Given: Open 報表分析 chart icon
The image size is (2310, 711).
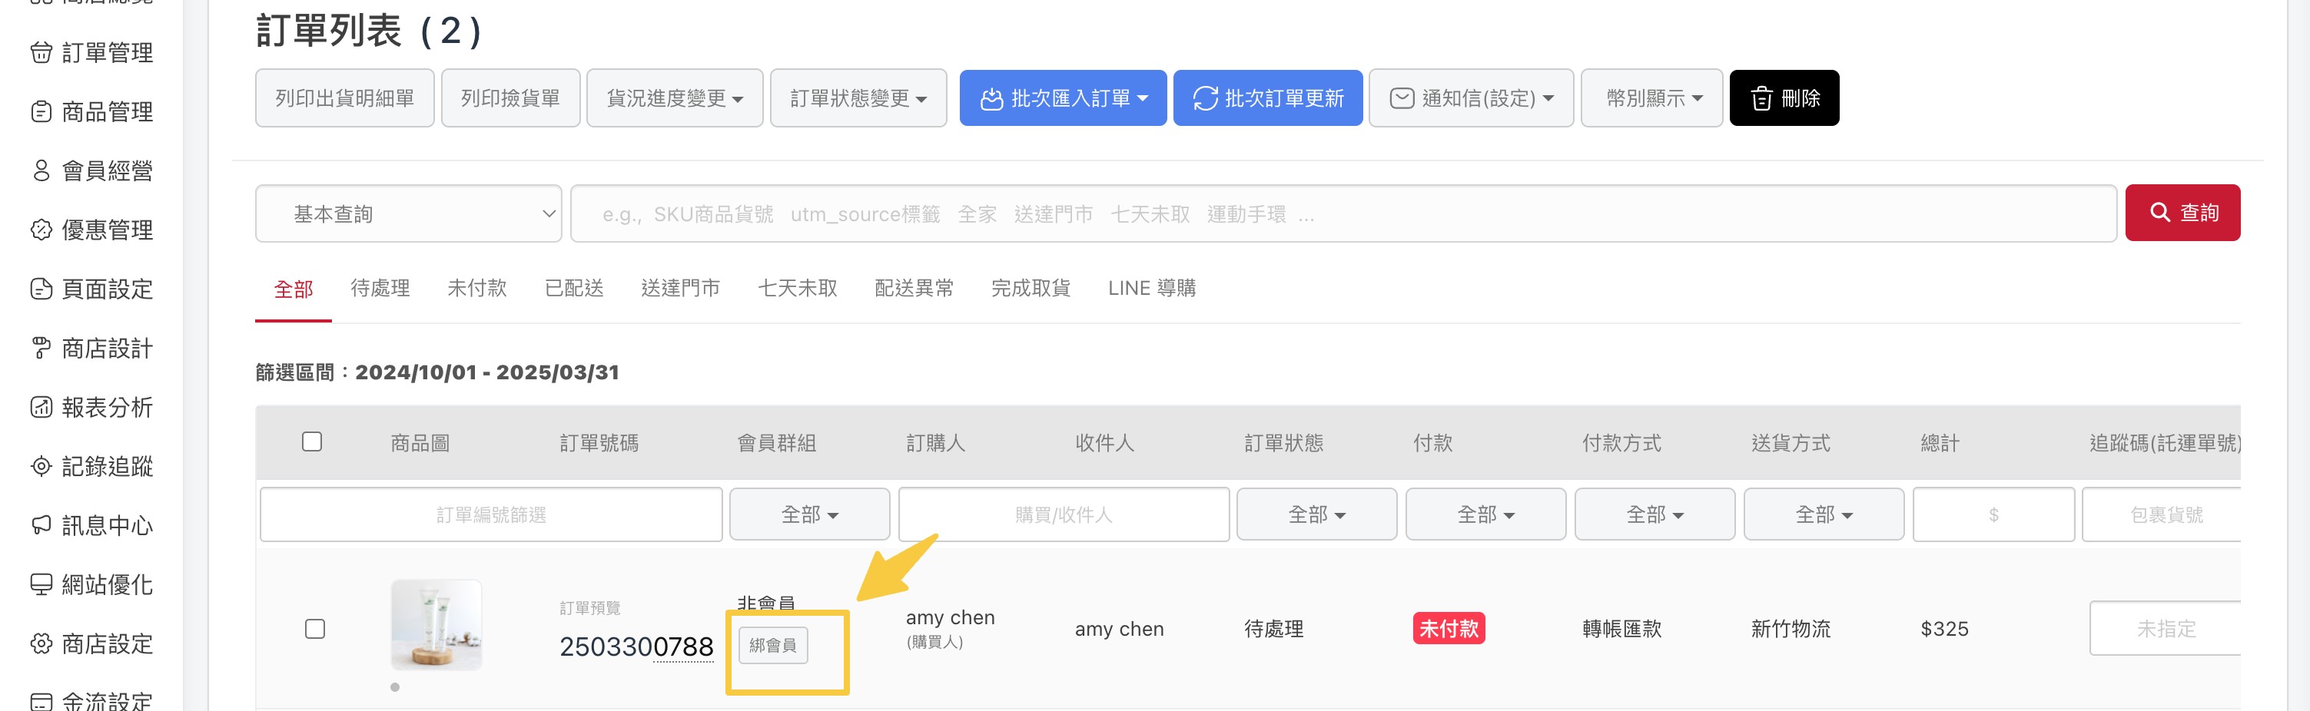Looking at the screenshot, I should 41,408.
